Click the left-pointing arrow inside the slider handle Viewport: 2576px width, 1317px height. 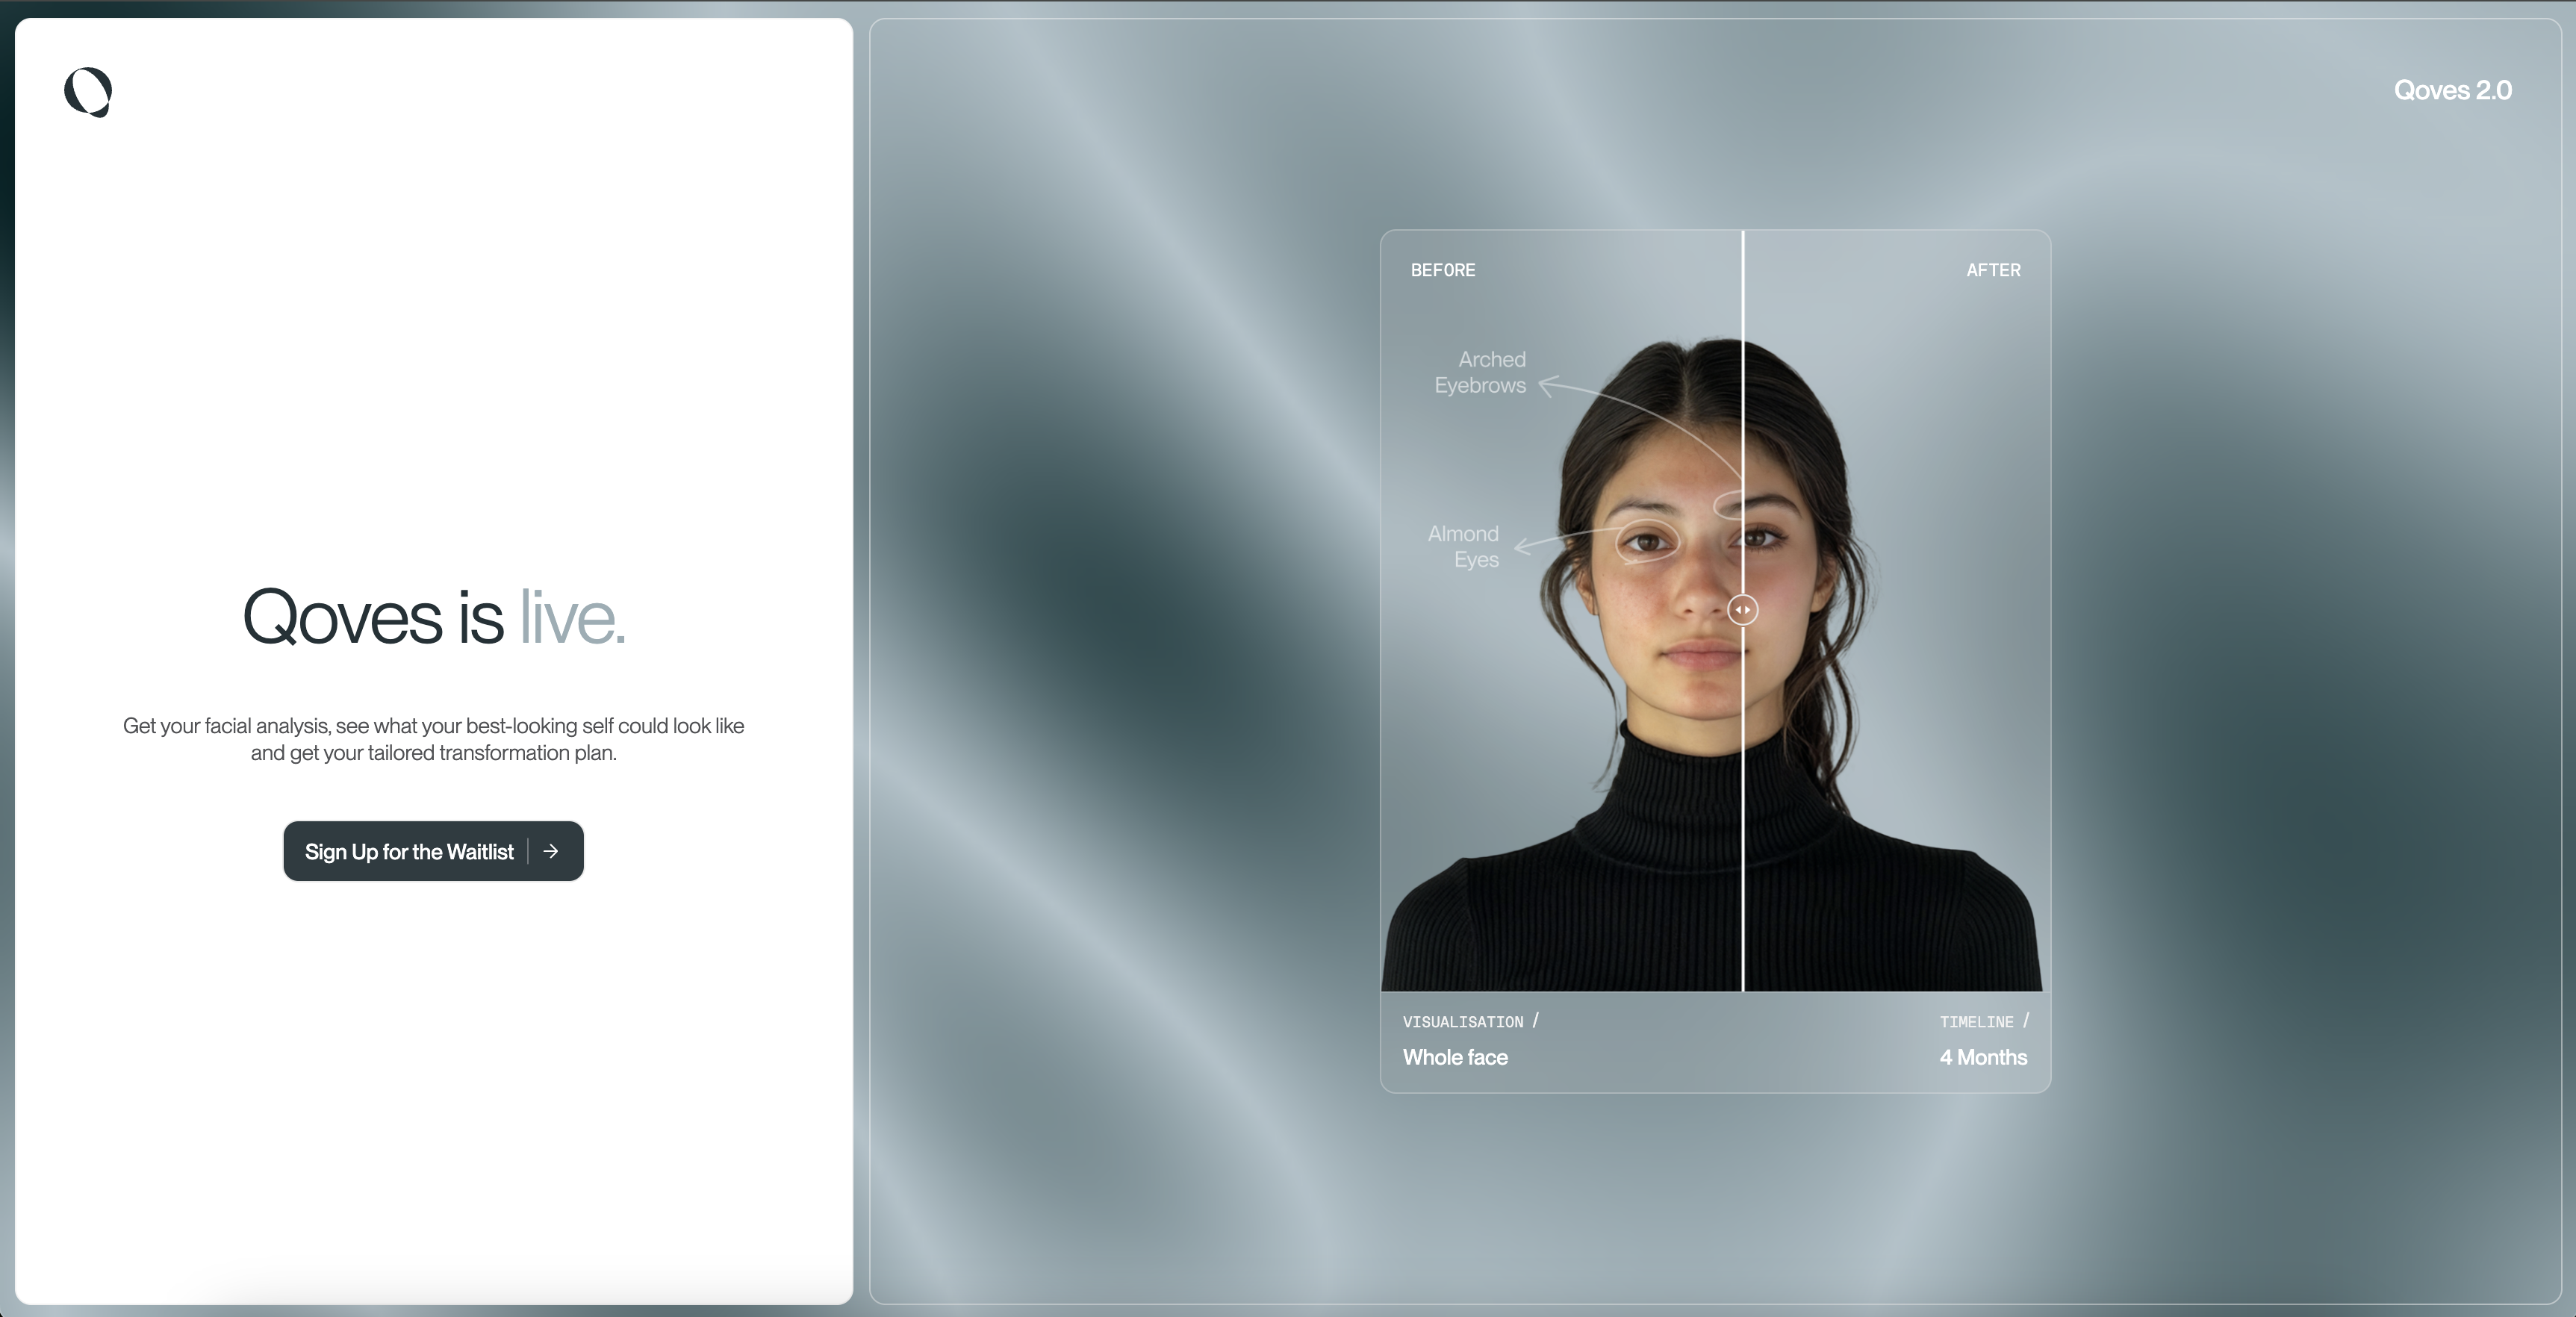click(1736, 610)
